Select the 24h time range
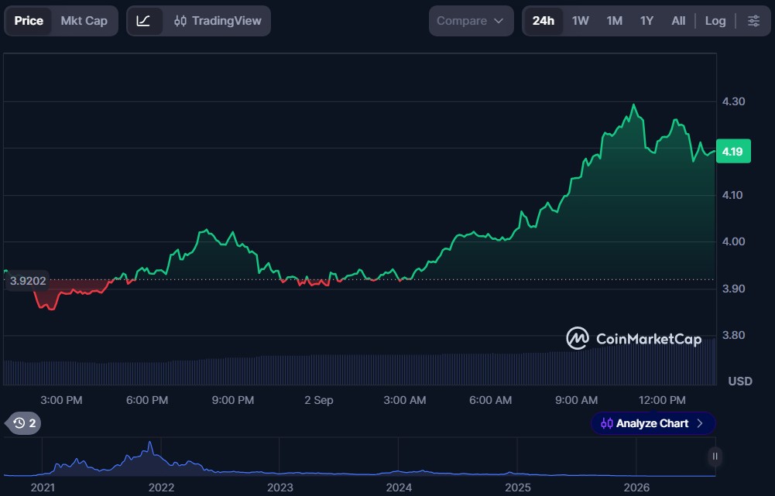The width and height of the screenshot is (775, 496). [x=544, y=21]
